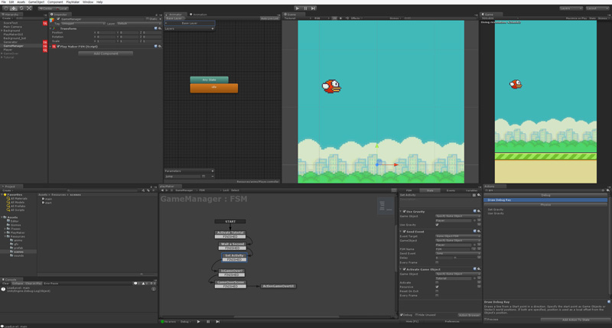Toggle the Reset On Exit checkbox
The image size is (612, 328).
437,291
